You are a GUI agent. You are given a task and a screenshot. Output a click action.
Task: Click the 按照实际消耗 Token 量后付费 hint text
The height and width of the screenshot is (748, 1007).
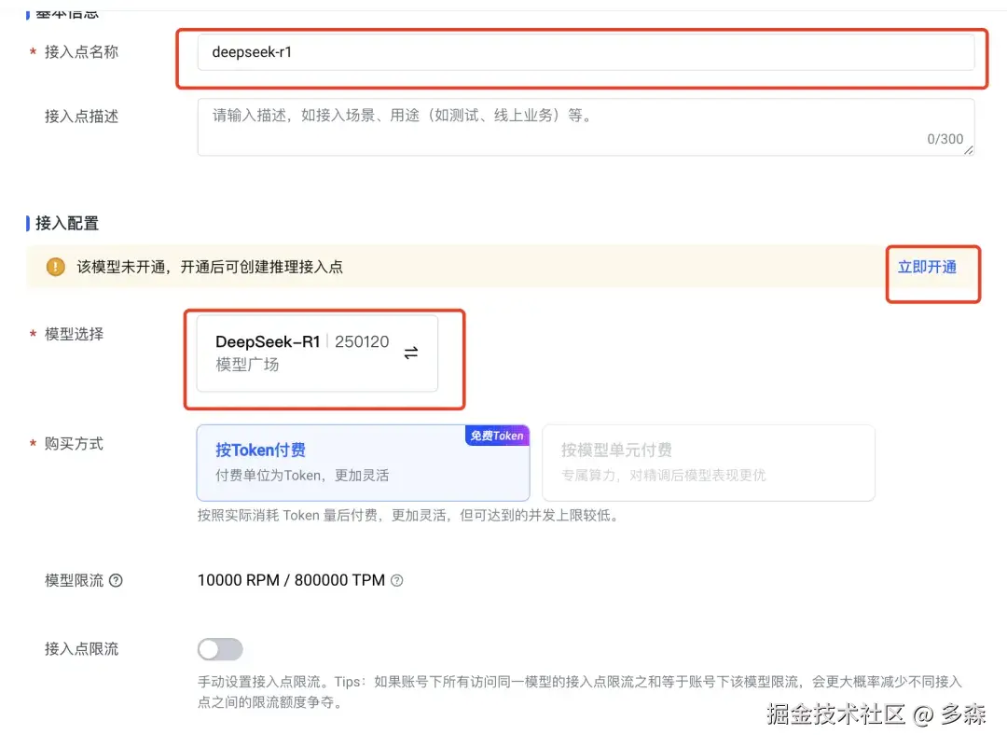click(408, 516)
